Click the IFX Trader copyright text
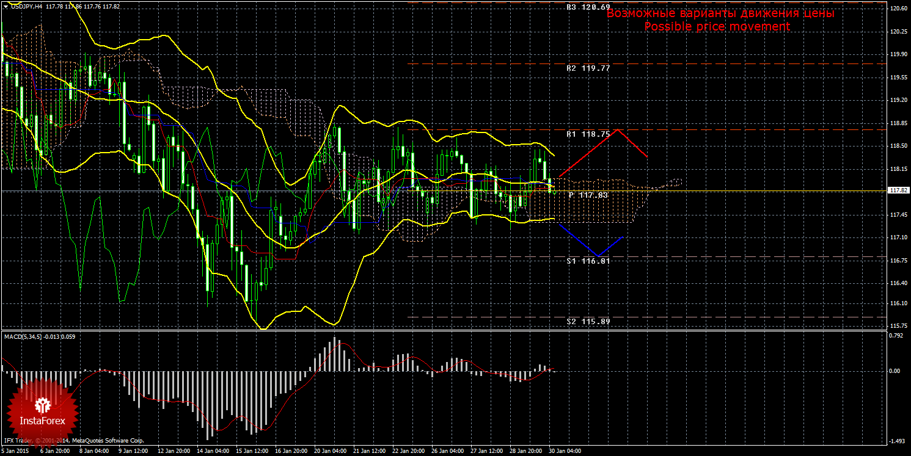911x456 pixels. pos(73,441)
